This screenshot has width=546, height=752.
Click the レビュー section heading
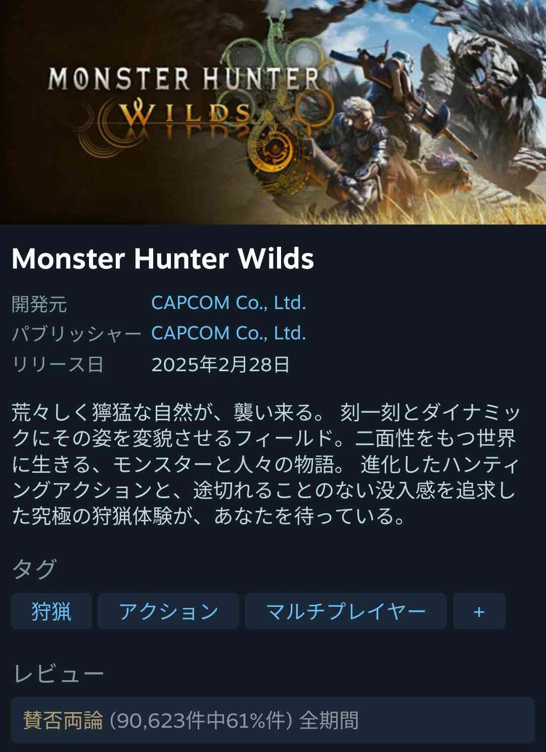pyautogui.click(x=58, y=674)
